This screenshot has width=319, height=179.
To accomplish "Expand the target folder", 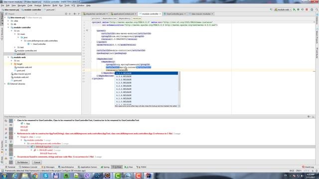I will click(x=11, y=64).
